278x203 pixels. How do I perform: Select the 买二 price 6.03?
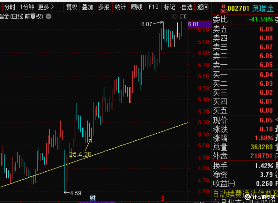[266, 84]
